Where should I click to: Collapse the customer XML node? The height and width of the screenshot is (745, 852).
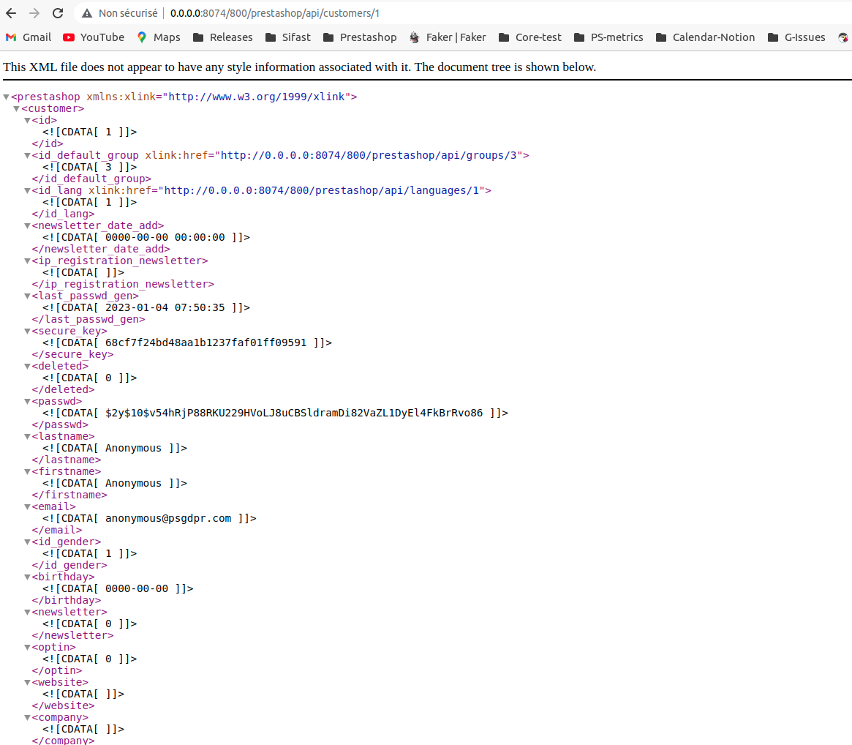point(16,108)
